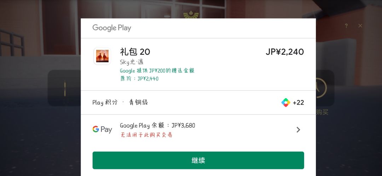Viewport: 382px width, 176px height.
Task: Click the golden winged emblem at top
Action: pyautogui.click(x=191, y=14)
